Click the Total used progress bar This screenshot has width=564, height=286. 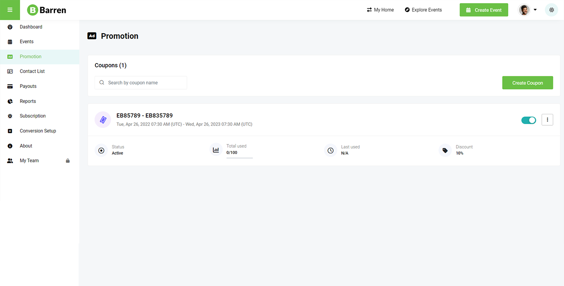click(x=240, y=158)
